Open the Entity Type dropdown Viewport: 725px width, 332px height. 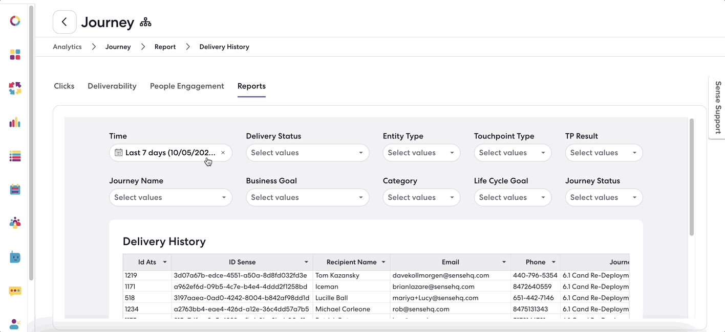pos(421,153)
